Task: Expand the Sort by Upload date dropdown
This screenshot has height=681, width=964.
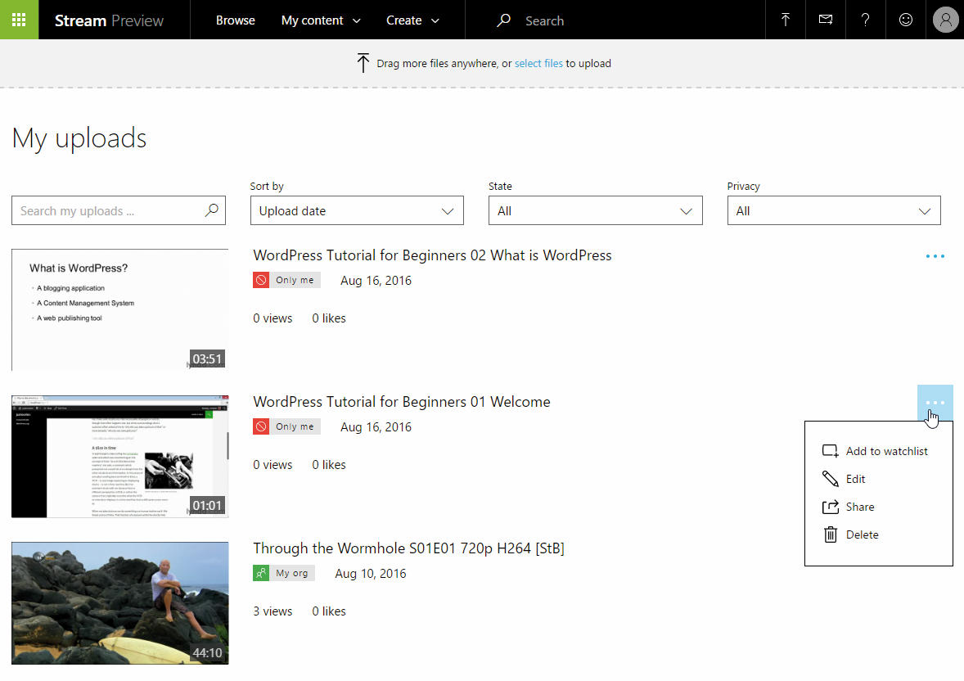Action: coord(357,210)
